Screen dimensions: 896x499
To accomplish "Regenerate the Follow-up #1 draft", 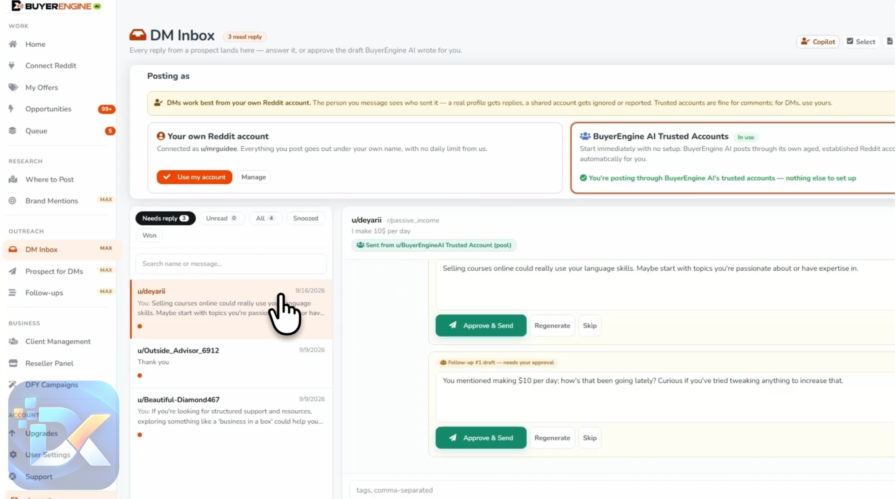I will tap(552, 438).
